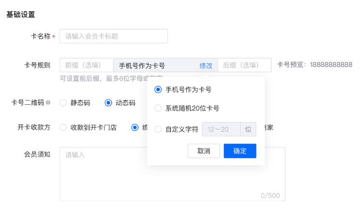
Task: Click the 前缀（选填）input field
Action: click(x=87, y=65)
